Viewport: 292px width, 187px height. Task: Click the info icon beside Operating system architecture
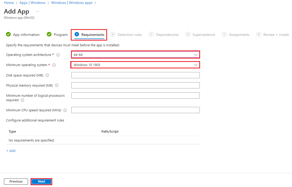tap(58, 55)
